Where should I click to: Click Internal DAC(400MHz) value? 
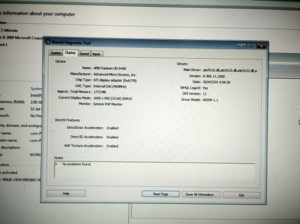(x=110, y=86)
